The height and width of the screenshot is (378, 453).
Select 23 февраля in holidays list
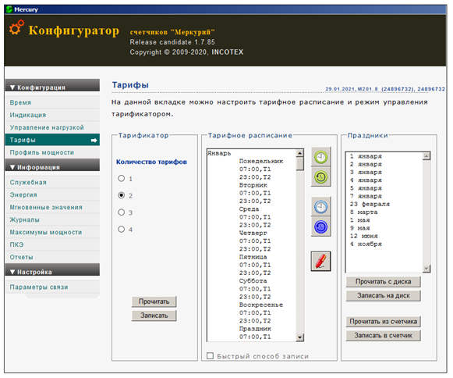(370, 204)
